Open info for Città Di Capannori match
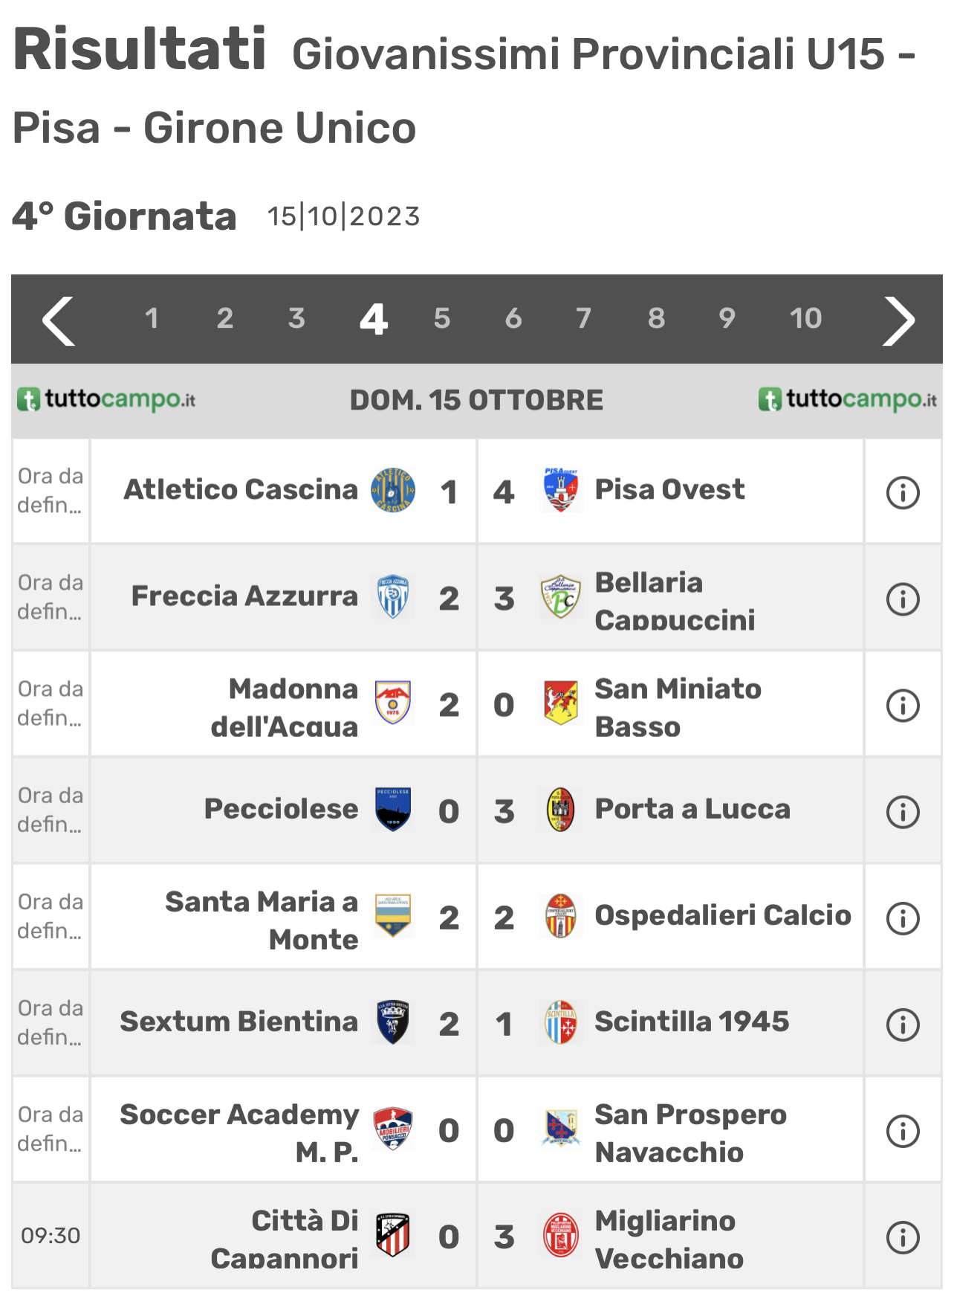Screen dimensions: 954x1296 click(x=903, y=1238)
